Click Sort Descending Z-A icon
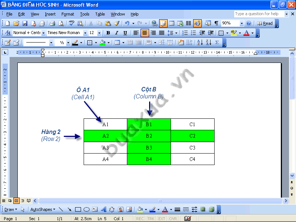The image size is (296, 222). point(208,43)
